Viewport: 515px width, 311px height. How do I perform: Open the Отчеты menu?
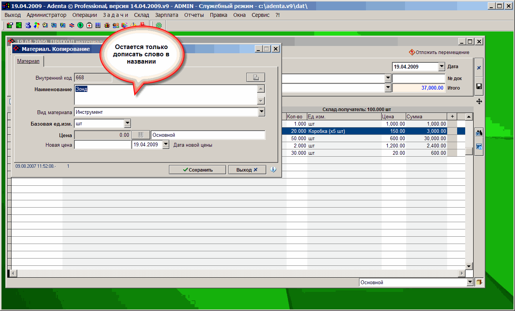tap(194, 15)
